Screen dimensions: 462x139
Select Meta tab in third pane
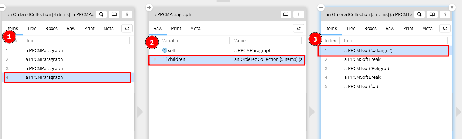tap(427, 29)
